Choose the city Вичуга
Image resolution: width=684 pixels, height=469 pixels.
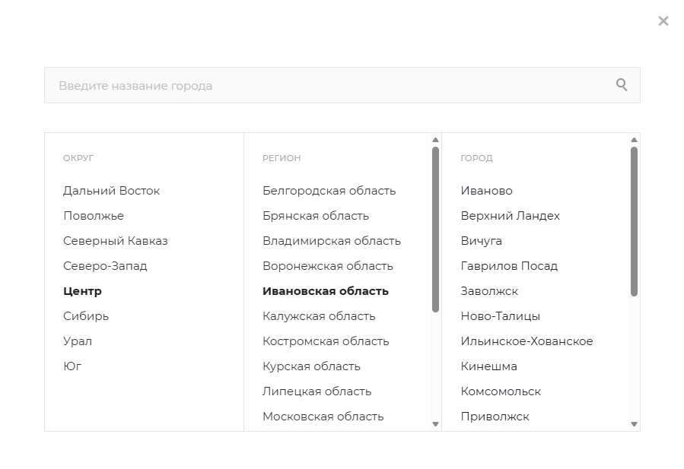click(481, 241)
